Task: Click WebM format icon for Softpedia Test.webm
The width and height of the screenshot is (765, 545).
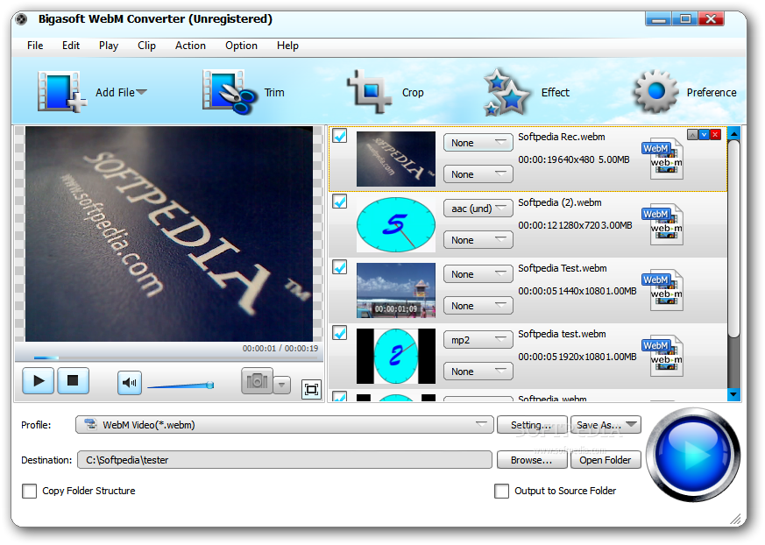Action: [663, 290]
